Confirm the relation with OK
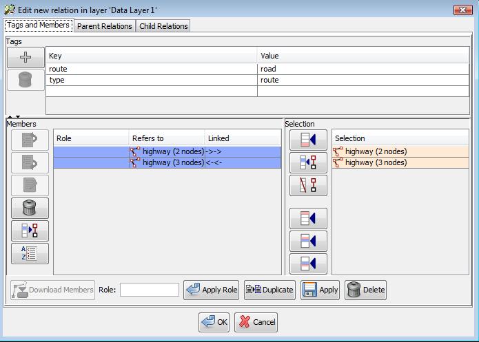 point(214,321)
